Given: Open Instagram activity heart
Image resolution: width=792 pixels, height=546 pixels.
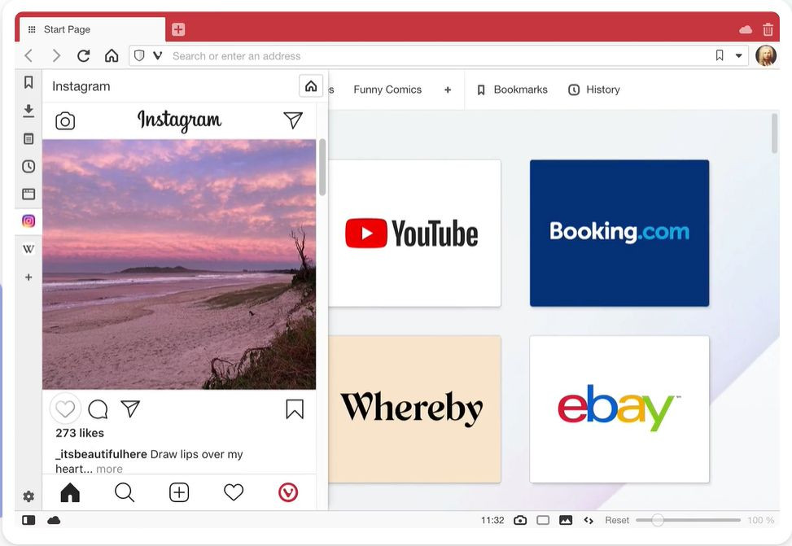Looking at the screenshot, I should coord(234,492).
